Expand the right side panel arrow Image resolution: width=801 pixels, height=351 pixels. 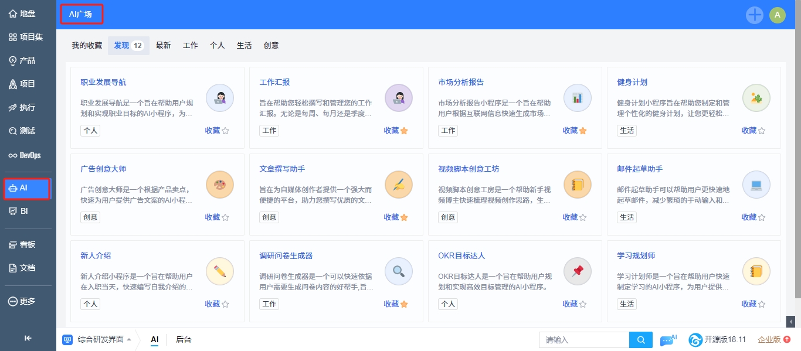pyautogui.click(x=790, y=321)
